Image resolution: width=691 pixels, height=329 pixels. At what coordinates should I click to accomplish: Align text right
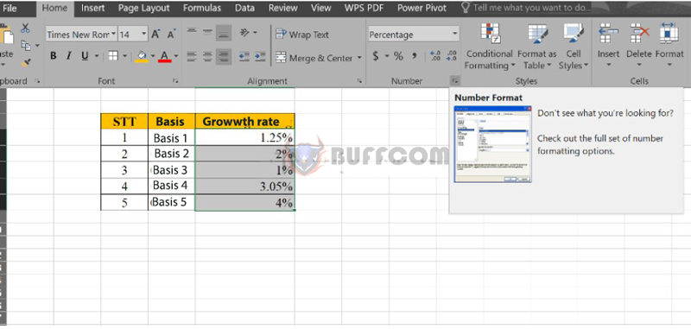224,56
